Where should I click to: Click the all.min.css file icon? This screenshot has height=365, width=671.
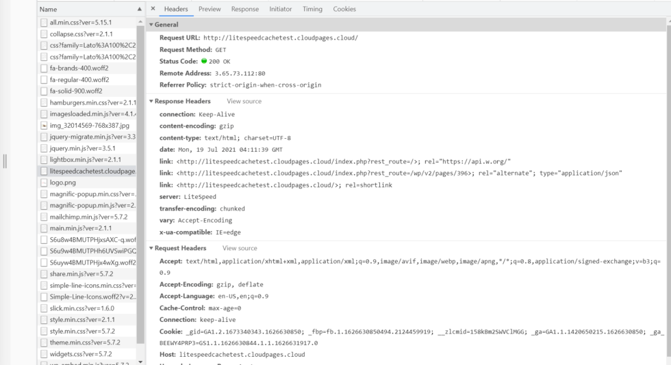click(x=45, y=23)
